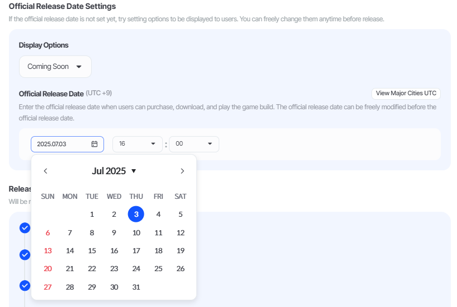Select Sunday July 6 in calendar
Image resolution: width=457 pixels, height=307 pixels.
point(48,233)
